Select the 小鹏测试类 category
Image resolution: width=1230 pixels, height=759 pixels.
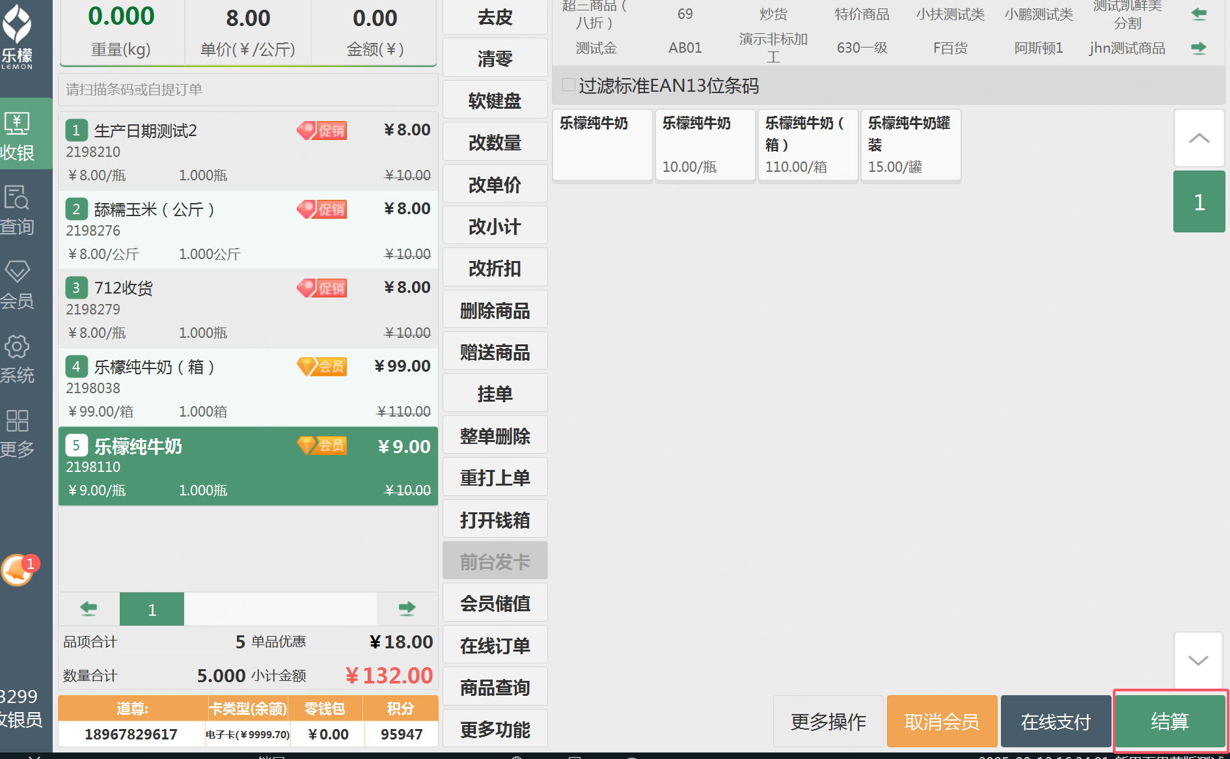[1039, 14]
